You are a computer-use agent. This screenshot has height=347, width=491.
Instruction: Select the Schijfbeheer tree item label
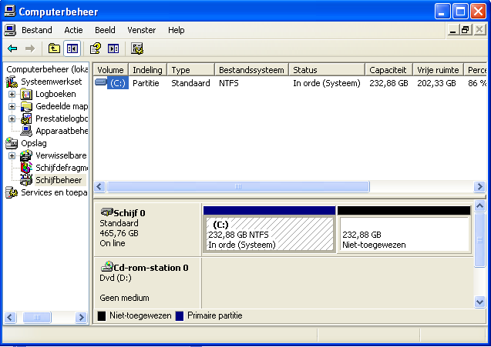59,180
